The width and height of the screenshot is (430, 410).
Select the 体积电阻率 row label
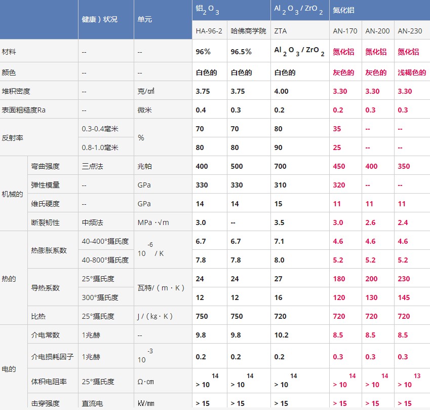[x=49, y=382]
